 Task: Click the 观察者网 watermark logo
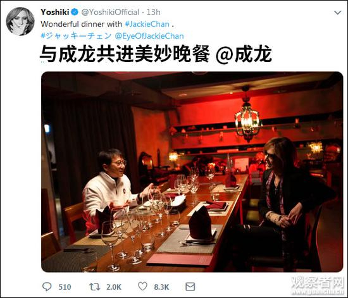(x=318, y=285)
